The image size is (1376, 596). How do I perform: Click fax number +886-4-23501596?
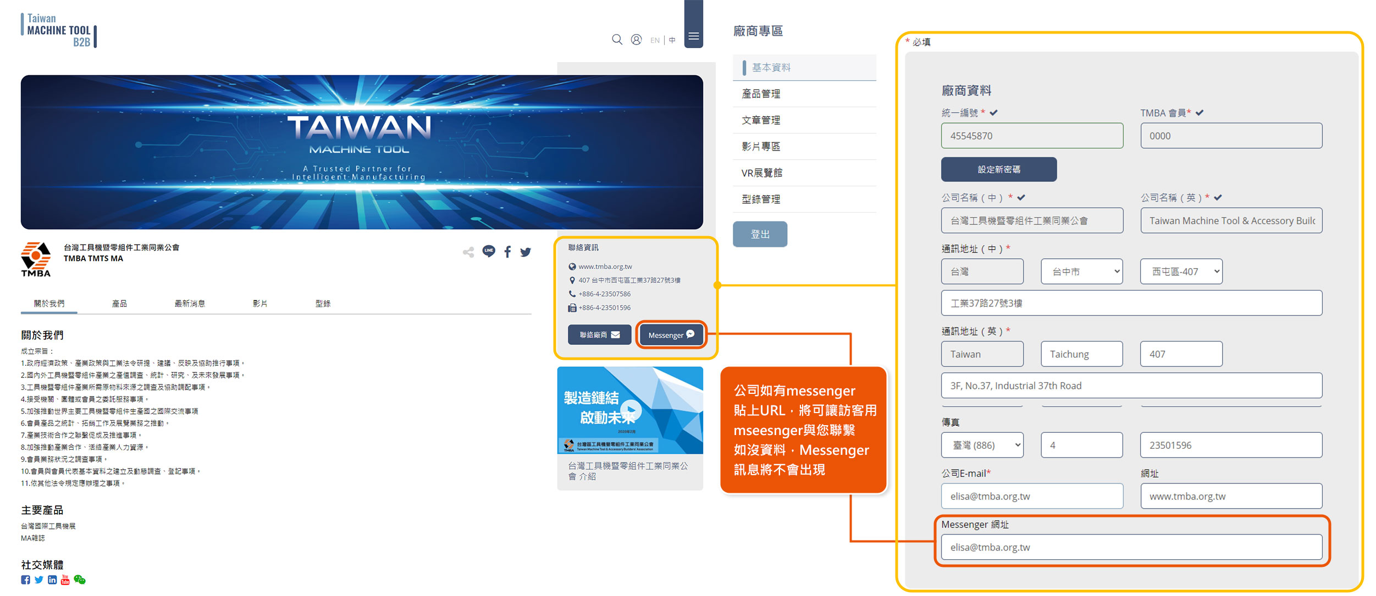tap(604, 308)
